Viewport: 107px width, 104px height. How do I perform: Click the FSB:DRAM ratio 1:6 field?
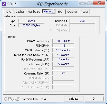(x=63, y=46)
